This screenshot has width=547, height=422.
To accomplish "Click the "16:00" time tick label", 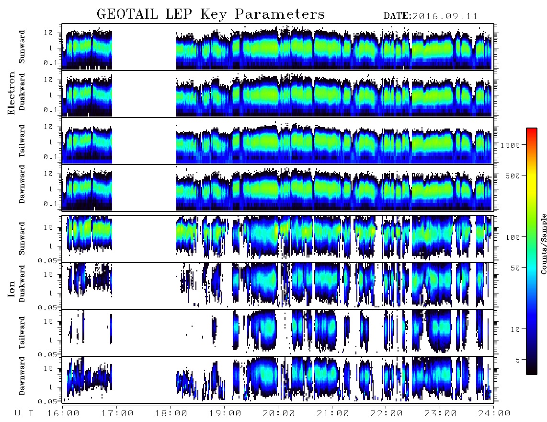I will 63,414.
